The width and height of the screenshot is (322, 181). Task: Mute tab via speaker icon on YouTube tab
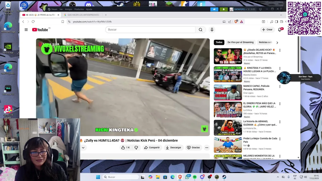pos(27,15)
